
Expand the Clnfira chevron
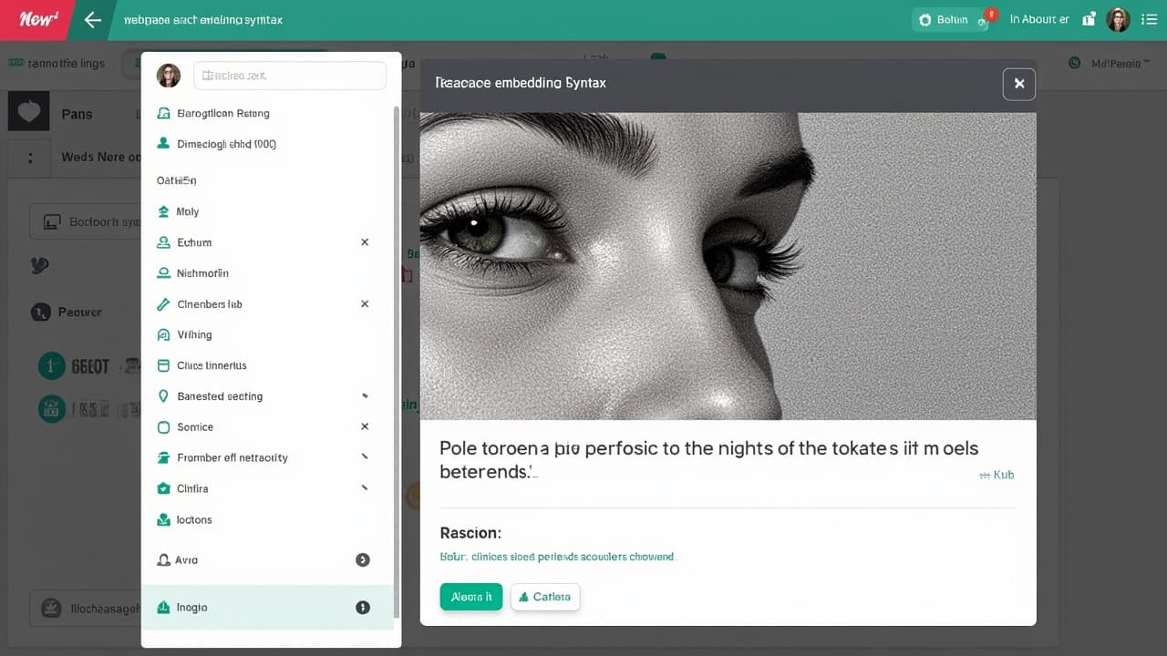pos(365,488)
